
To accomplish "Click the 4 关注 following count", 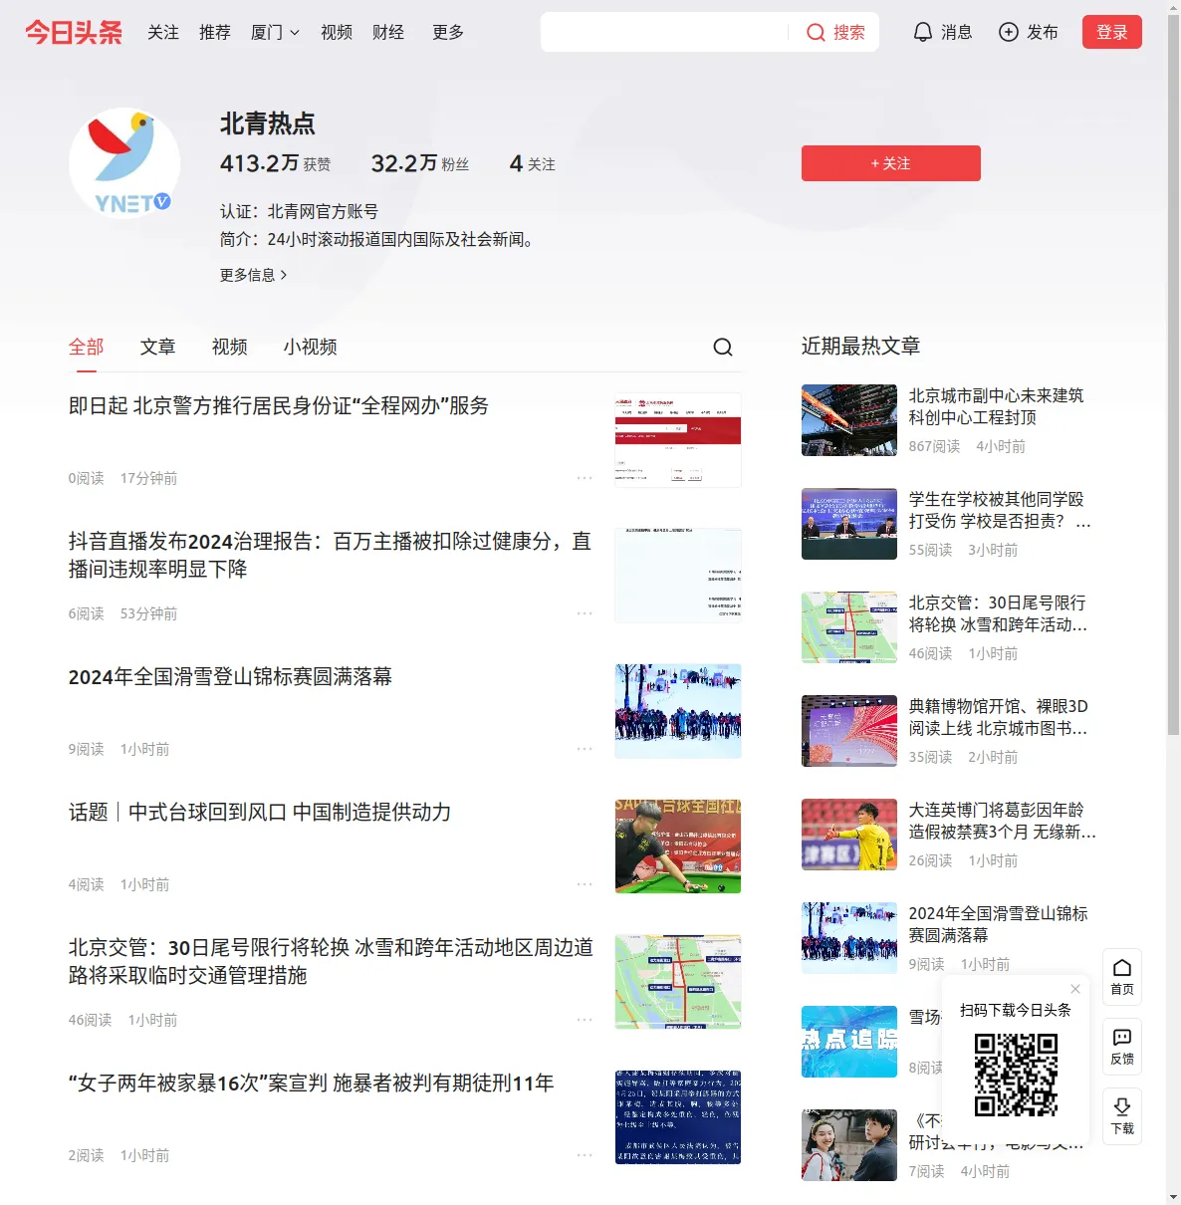I will pyautogui.click(x=532, y=163).
